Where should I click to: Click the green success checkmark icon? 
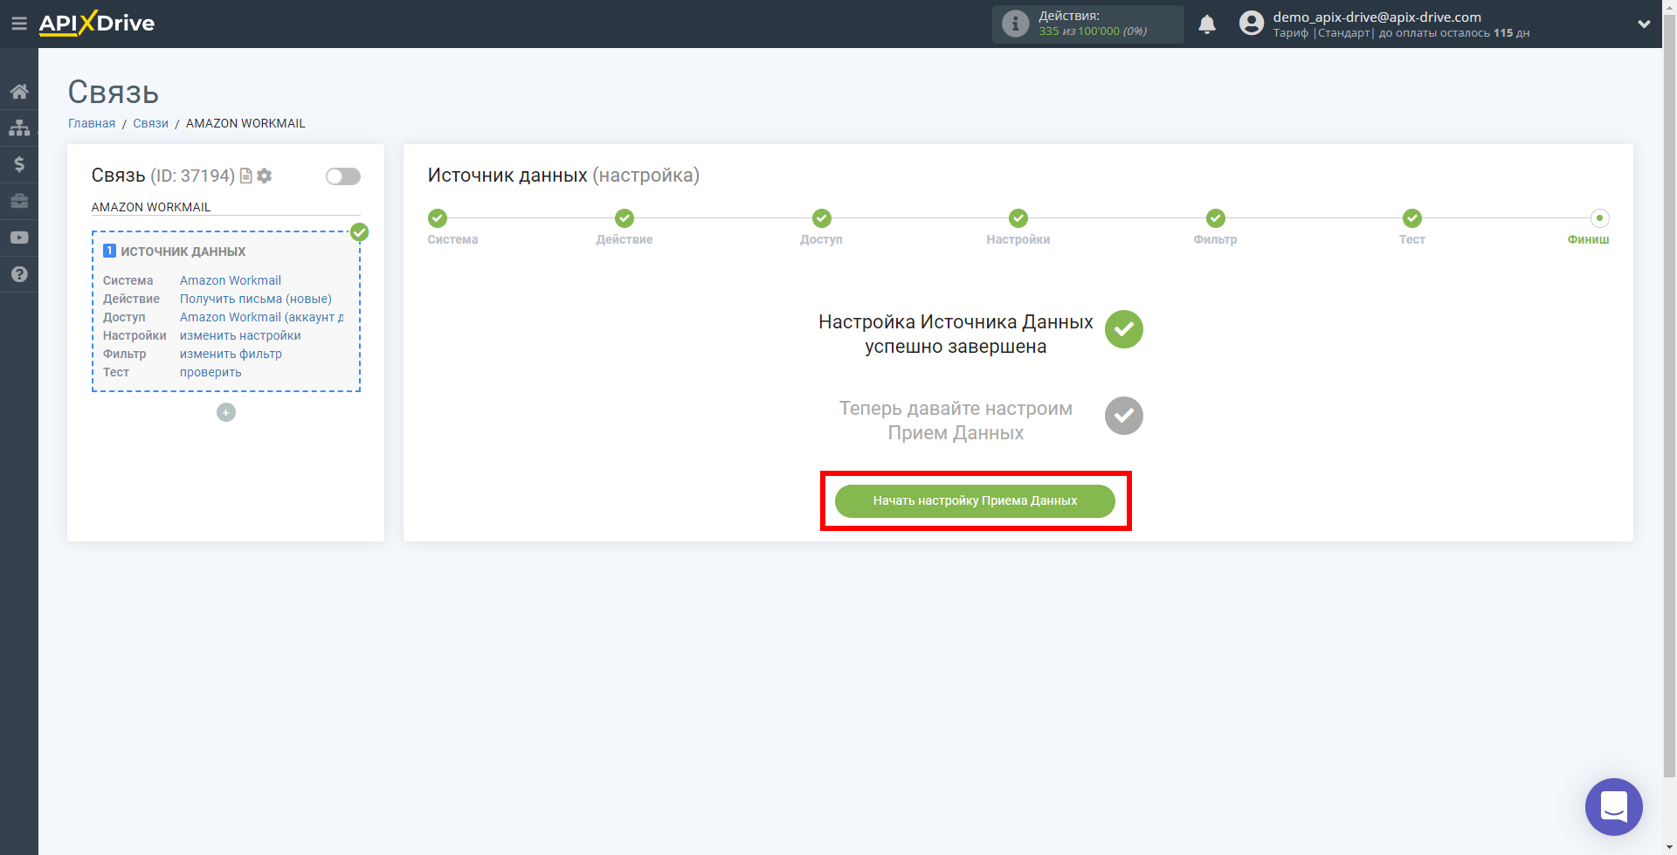pos(1124,329)
